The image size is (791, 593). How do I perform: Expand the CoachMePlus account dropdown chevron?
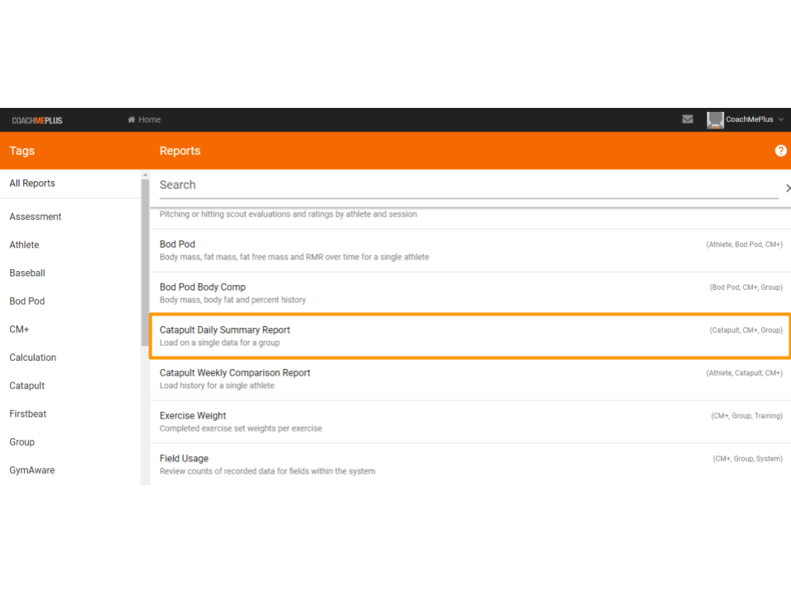(x=780, y=119)
